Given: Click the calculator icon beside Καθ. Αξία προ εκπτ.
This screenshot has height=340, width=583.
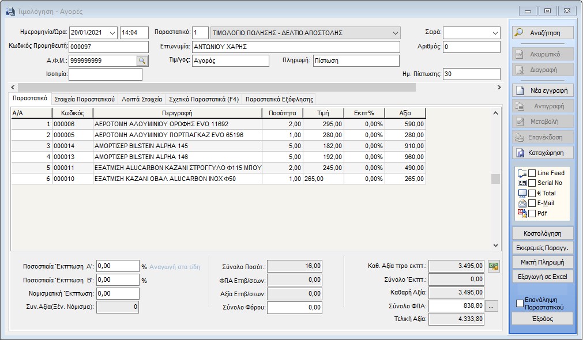Looking at the screenshot, I should coord(494,266).
